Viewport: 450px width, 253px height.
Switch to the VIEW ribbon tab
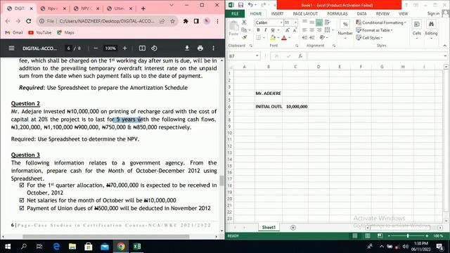(403, 13)
